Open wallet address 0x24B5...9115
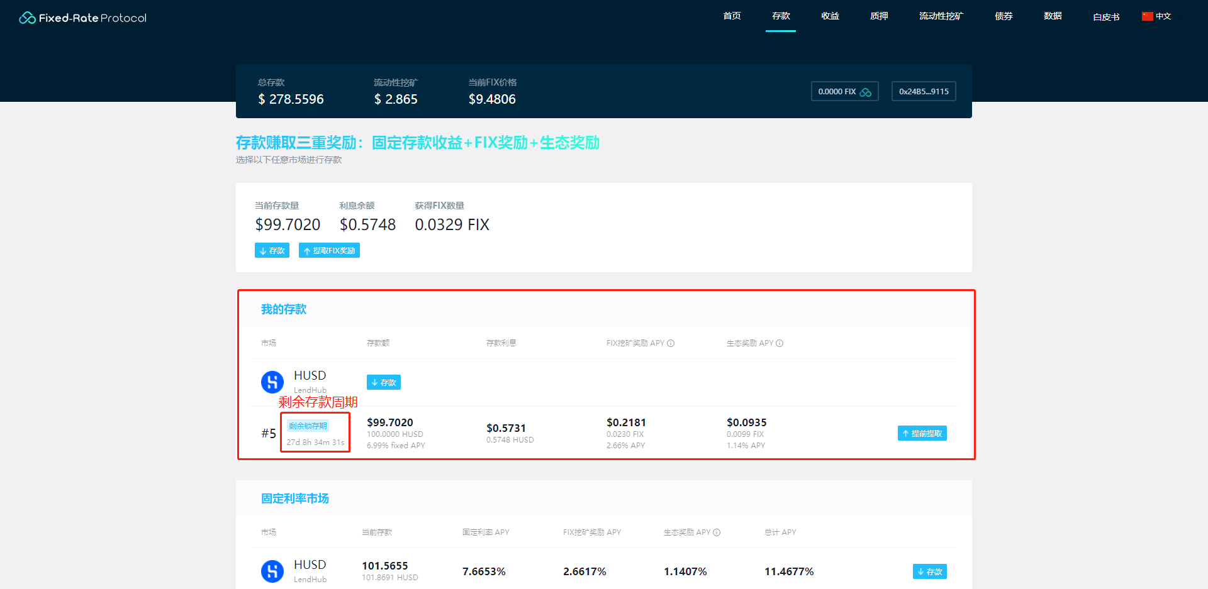The image size is (1208, 589). 924,91
